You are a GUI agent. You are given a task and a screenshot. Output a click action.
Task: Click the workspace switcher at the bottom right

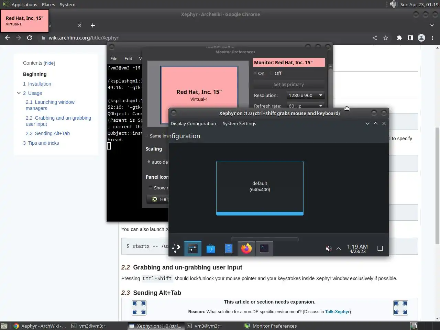click(414, 326)
